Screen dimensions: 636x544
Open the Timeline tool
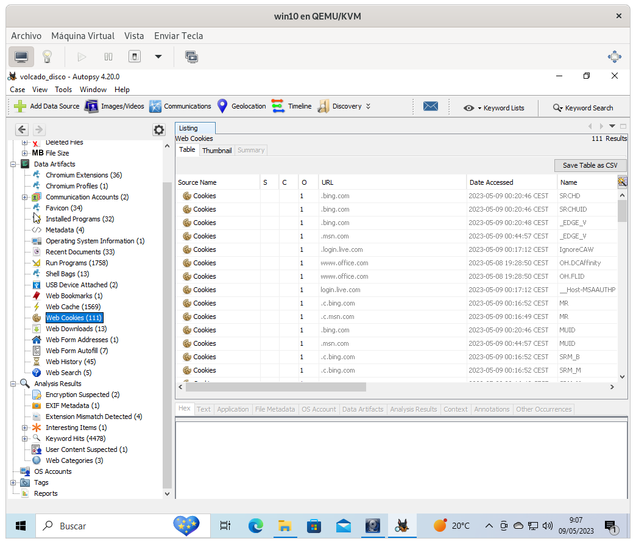pyautogui.click(x=292, y=106)
